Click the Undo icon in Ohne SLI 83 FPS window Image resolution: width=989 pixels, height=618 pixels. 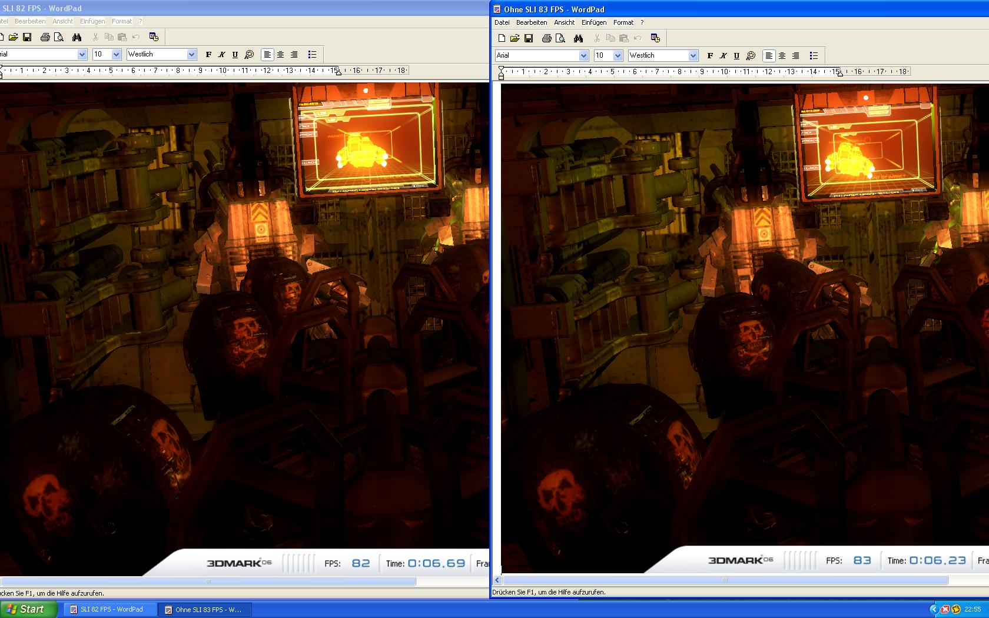point(638,38)
